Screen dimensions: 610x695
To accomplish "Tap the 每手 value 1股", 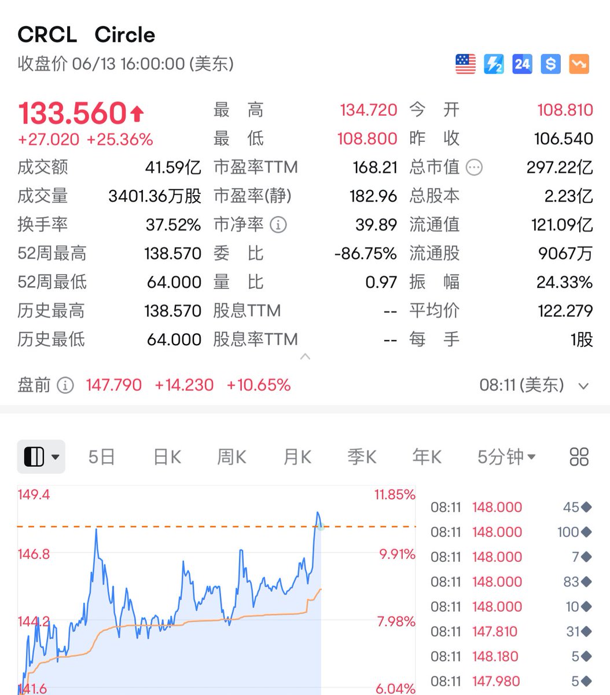I will pyautogui.click(x=582, y=339).
